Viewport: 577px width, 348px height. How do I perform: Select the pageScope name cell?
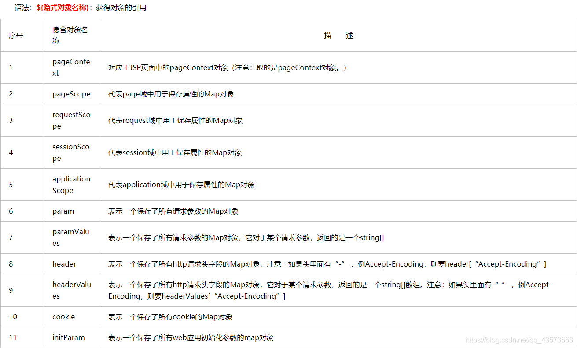pyautogui.click(x=71, y=94)
